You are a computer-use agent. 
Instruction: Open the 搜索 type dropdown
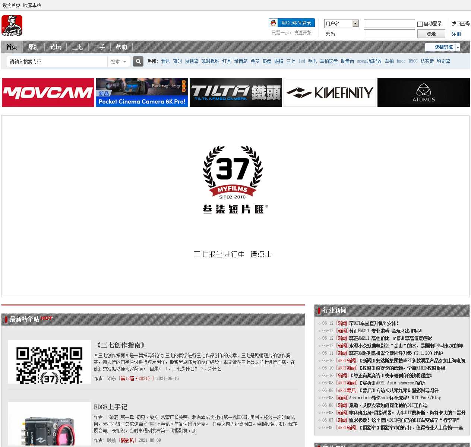pyautogui.click(x=119, y=61)
